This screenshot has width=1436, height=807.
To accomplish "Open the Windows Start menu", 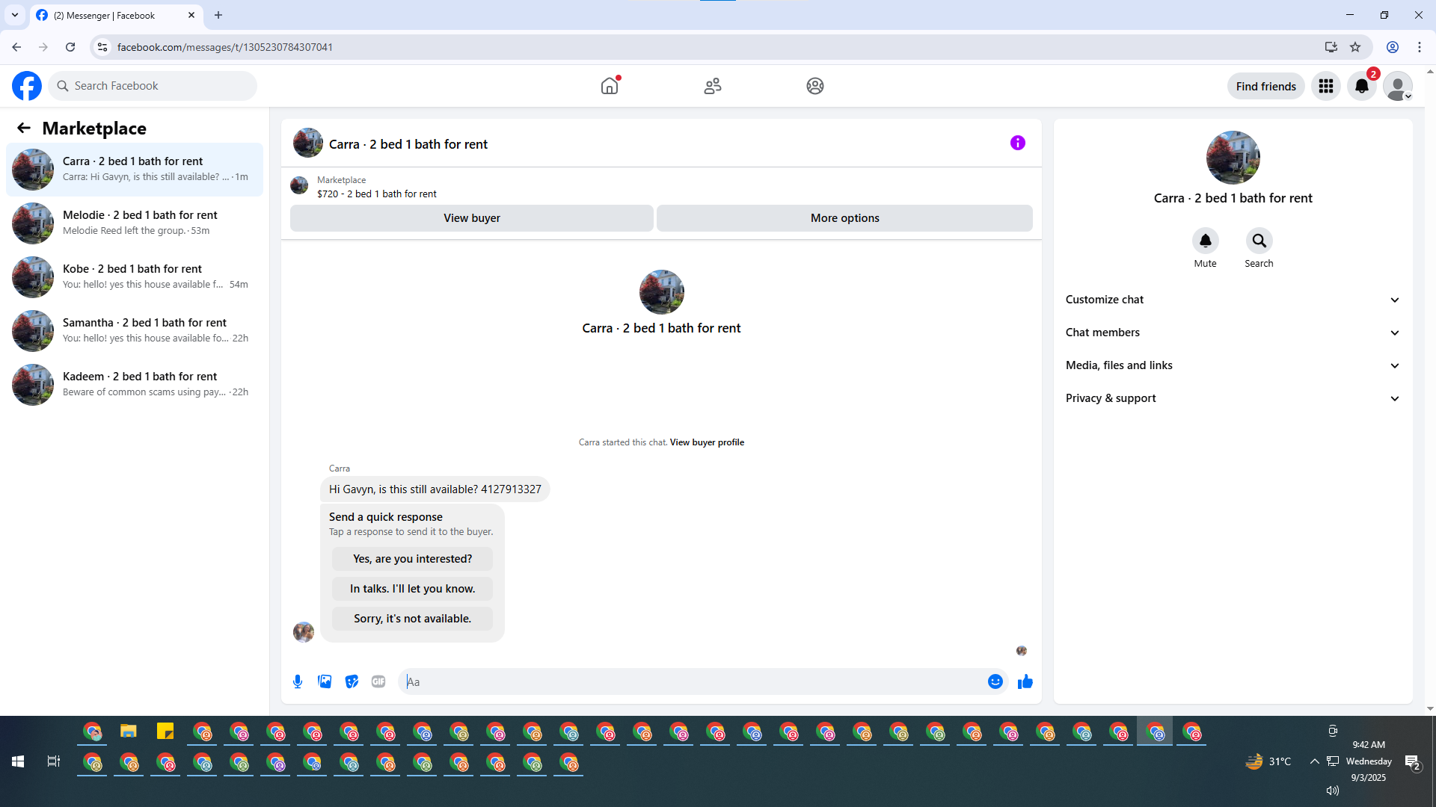I will (18, 761).
